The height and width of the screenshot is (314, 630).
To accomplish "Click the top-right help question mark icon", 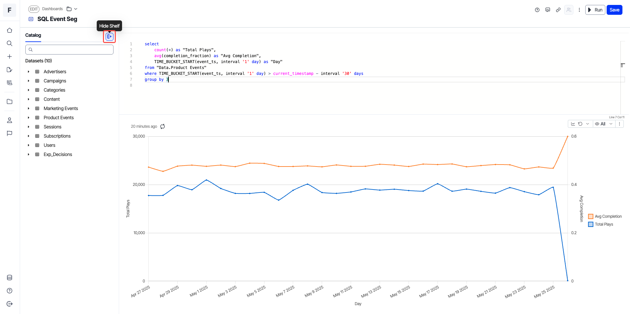I will (x=537, y=10).
